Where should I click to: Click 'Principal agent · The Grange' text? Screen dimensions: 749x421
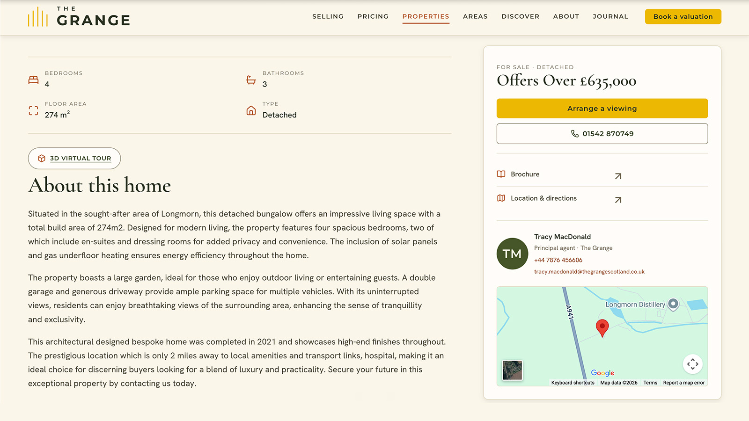pos(573,248)
